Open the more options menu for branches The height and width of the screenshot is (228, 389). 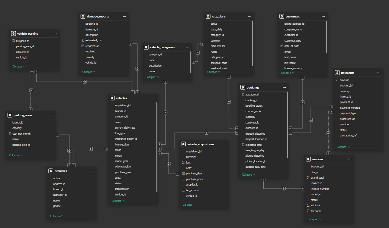coord(92,171)
